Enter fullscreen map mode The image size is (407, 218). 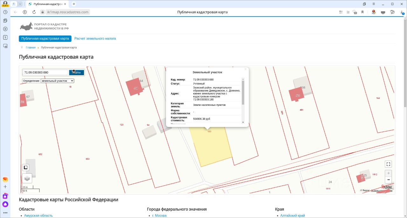click(x=388, y=164)
